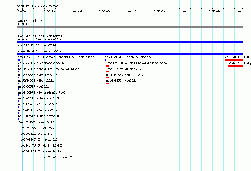
Task: Select the nsv3949832 (Wenger2019) variant
Action: point(38,75)
